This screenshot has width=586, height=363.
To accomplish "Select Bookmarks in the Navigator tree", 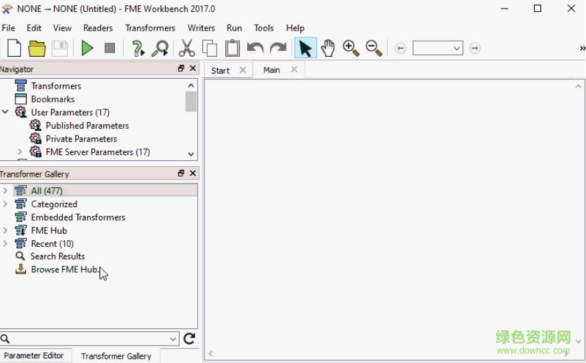I will point(53,99).
